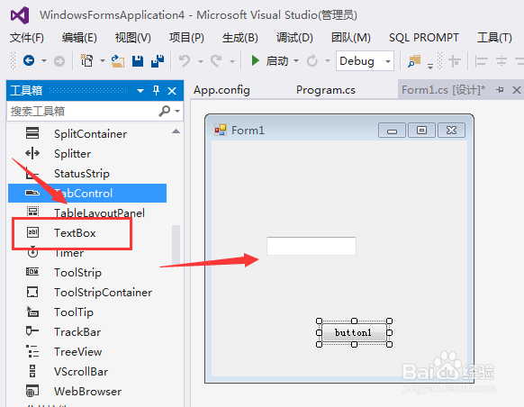524x407 pixels.
Task: Open the Redo history dropdown arrow
Action: click(232, 61)
